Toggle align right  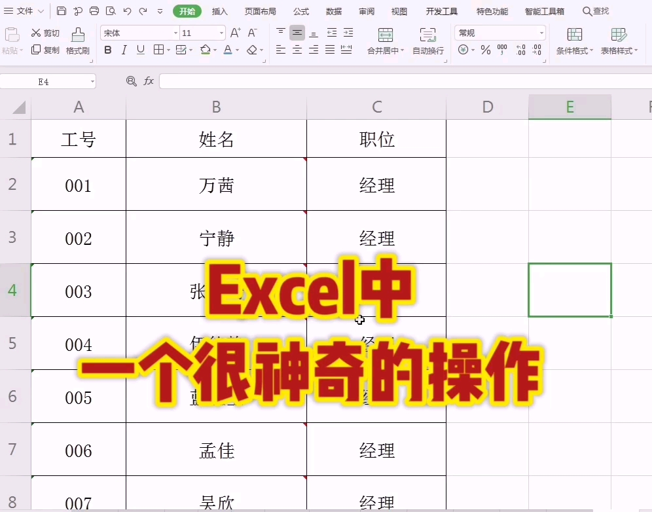pyautogui.click(x=314, y=50)
